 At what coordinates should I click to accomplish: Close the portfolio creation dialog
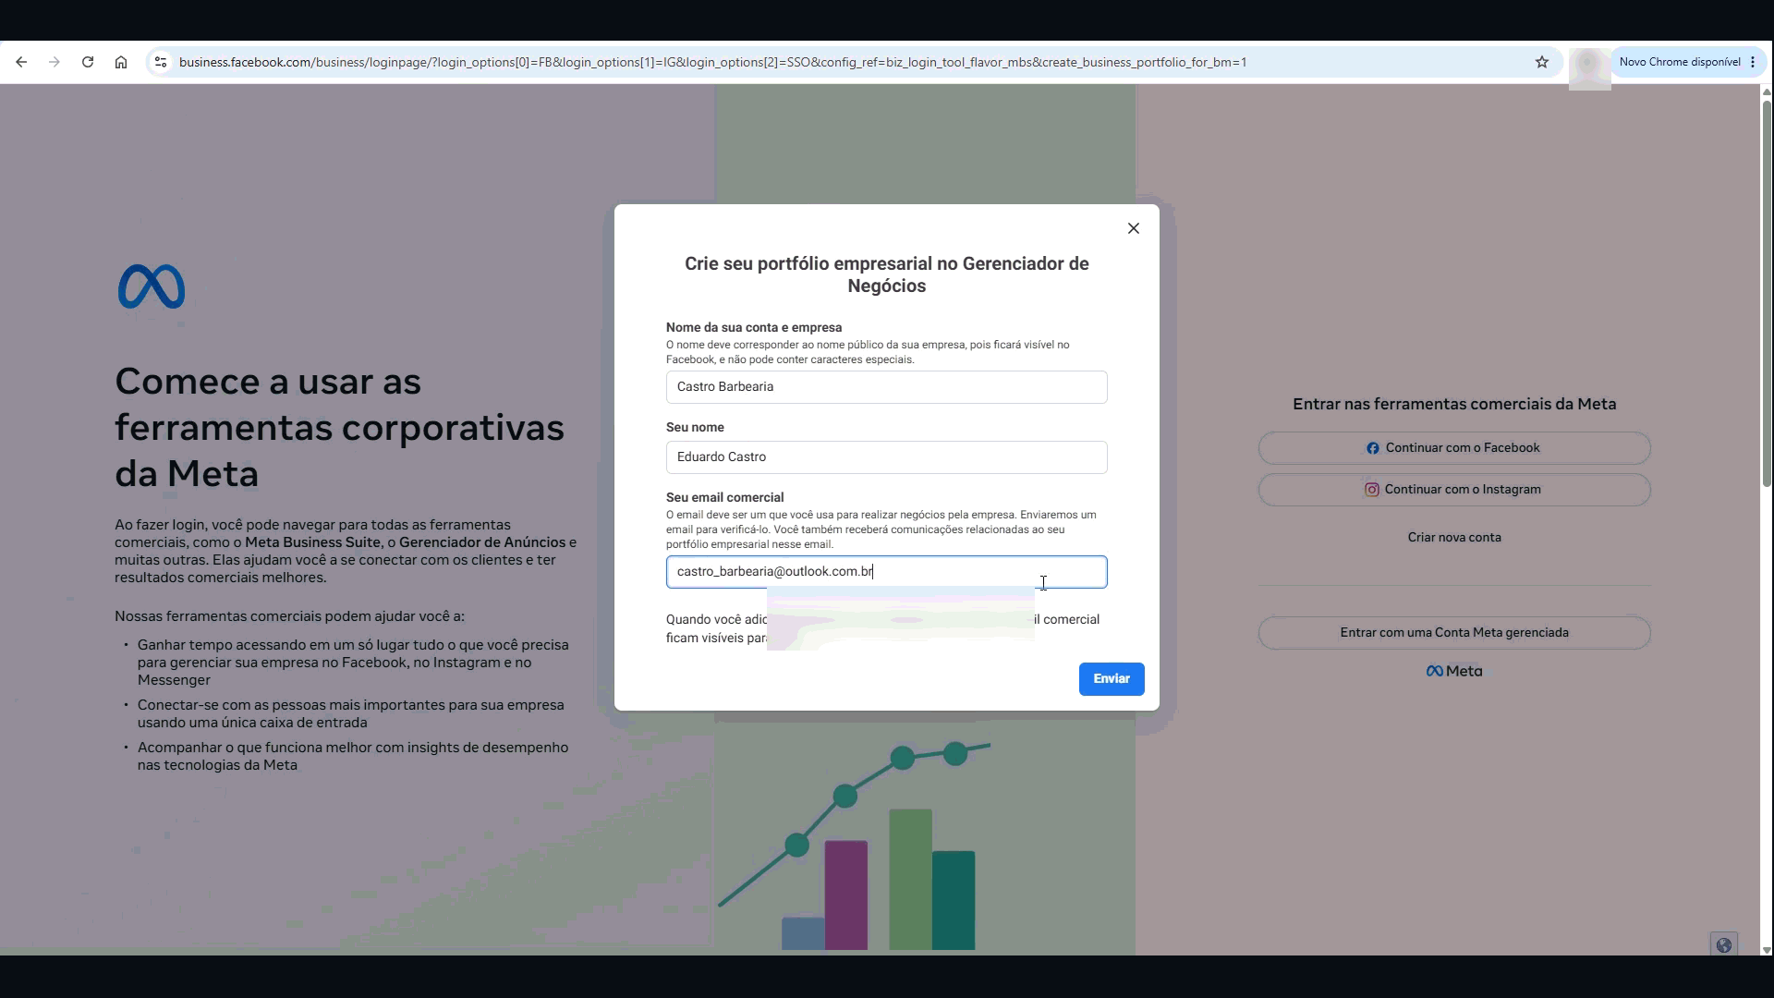(x=1134, y=228)
